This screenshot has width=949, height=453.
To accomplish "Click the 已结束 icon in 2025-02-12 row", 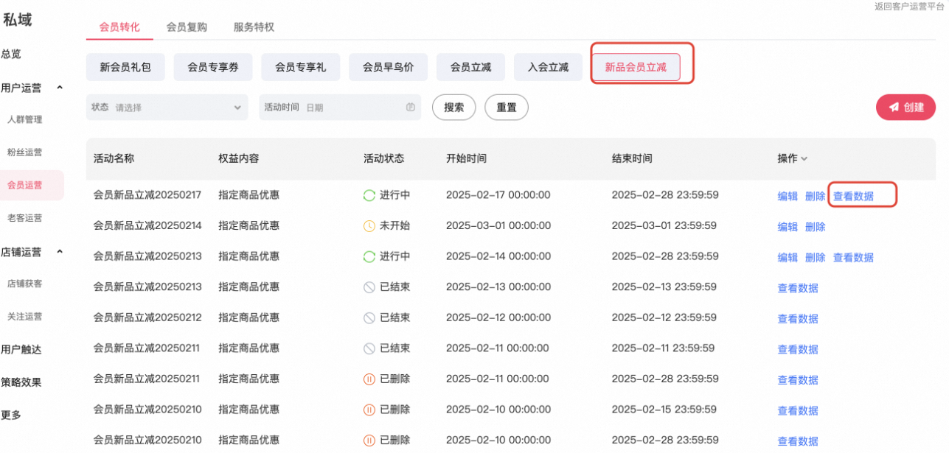I will click(369, 318).
